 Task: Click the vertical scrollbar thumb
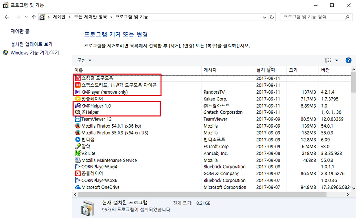(354, 82)
